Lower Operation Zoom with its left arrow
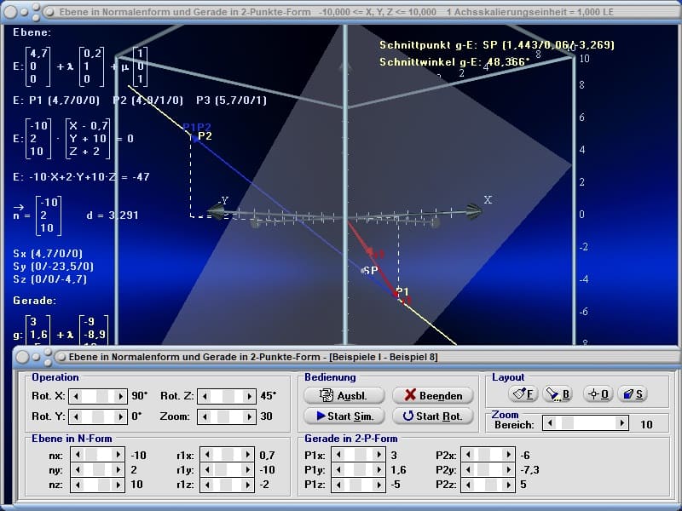Image resolution: width=682 pixels, height=511 pixels. tap(205, 416)
